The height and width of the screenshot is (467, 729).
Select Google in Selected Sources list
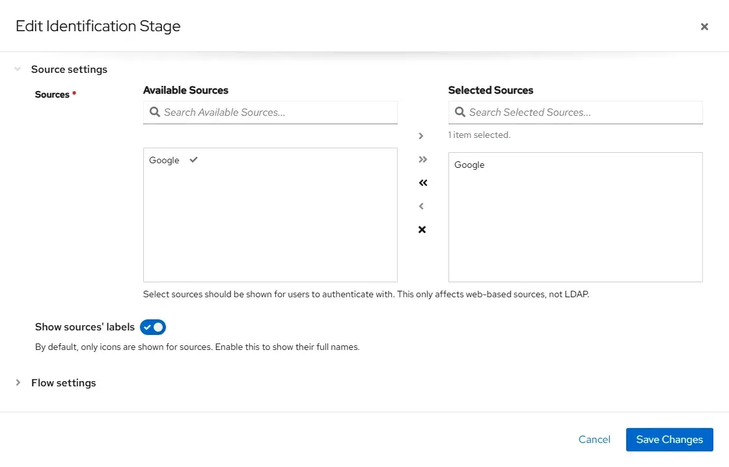point(469,165)
